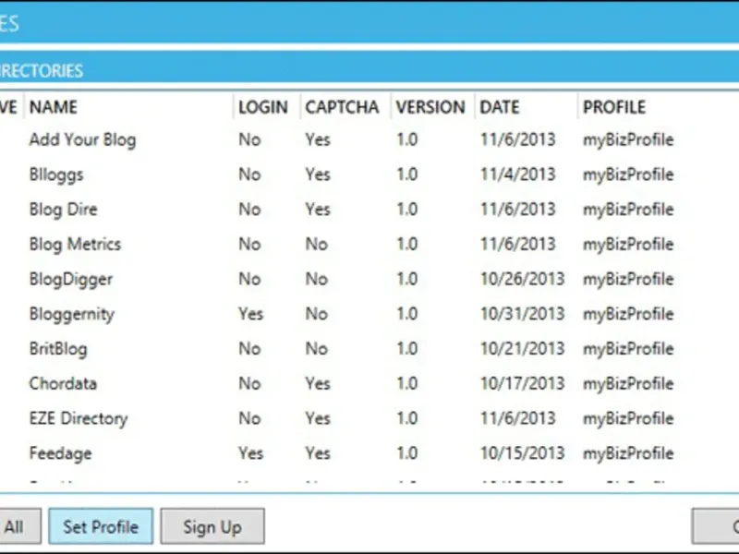Click Login value Yes for Bloggernity
This screenshot has width=739, height=554.
[250, 314]
